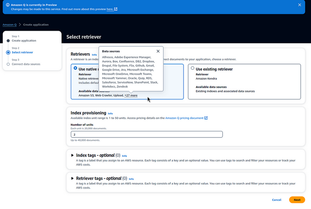Click the external icon after pricing document

[x=206, y=118]
